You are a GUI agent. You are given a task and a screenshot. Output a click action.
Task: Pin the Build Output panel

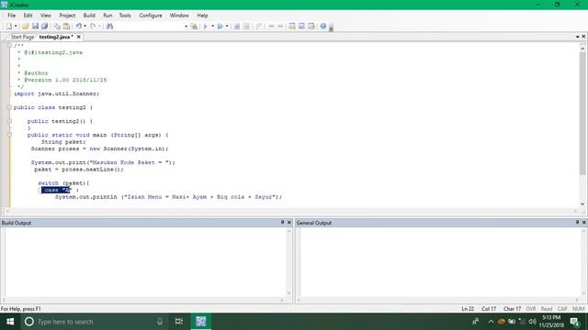point(282,223)
